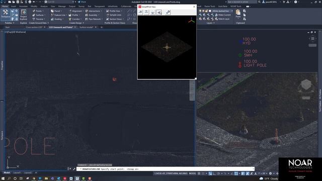Expand the Grading dropdown
Viewport: 322px width, 181px height.
point(57,19)
